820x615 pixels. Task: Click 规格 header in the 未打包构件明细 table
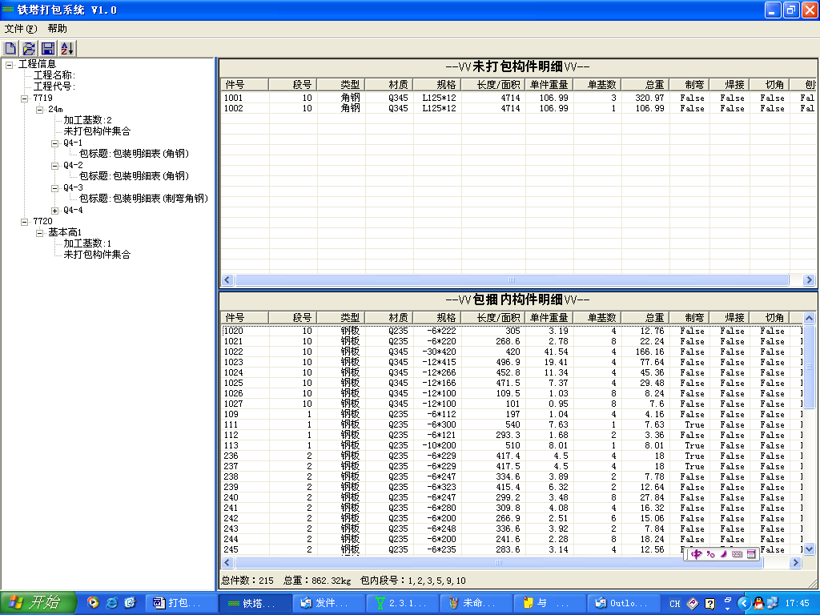coord(437,85)
